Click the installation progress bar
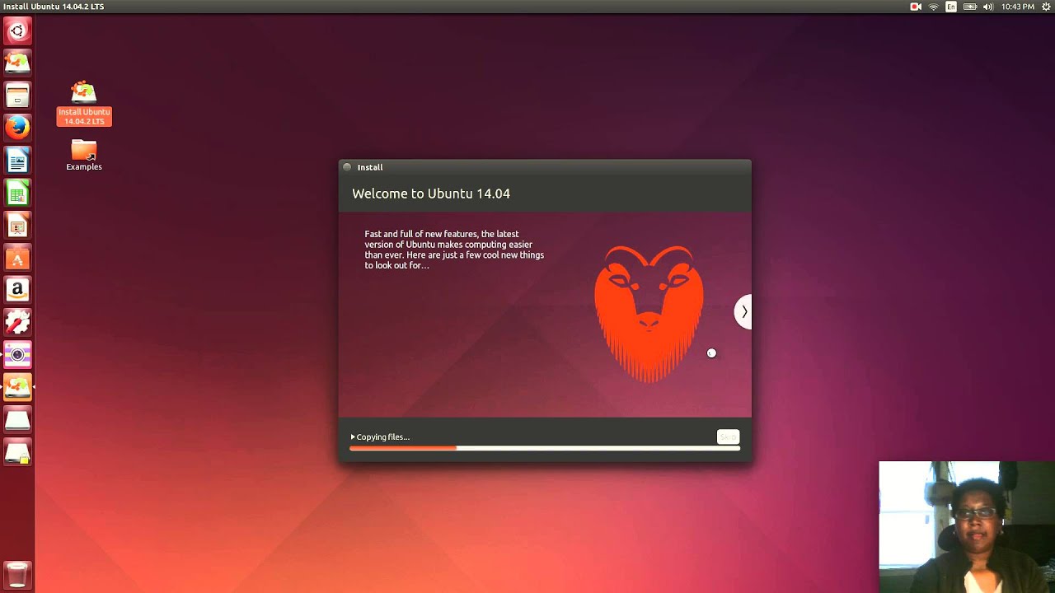This screenshot has width=1055, height=593. pyautogui.click(x=545, y=448)
